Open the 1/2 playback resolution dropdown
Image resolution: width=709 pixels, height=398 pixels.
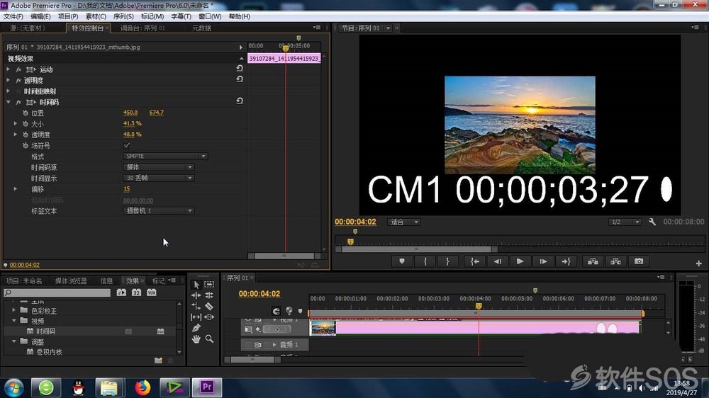click(625, 222)
